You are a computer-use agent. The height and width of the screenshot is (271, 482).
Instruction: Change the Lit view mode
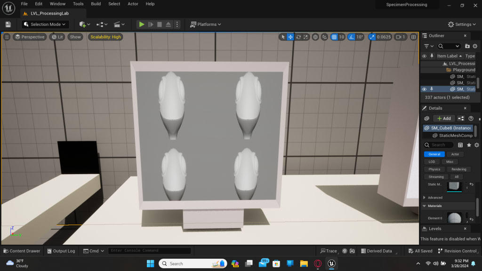click(x=57, y=37)
